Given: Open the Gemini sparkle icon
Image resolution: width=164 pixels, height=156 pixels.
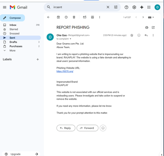Looking at the screenshot, I should [x=142, y=7].
